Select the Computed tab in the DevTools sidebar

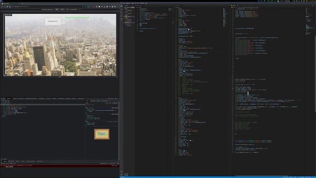pos(93,101)
